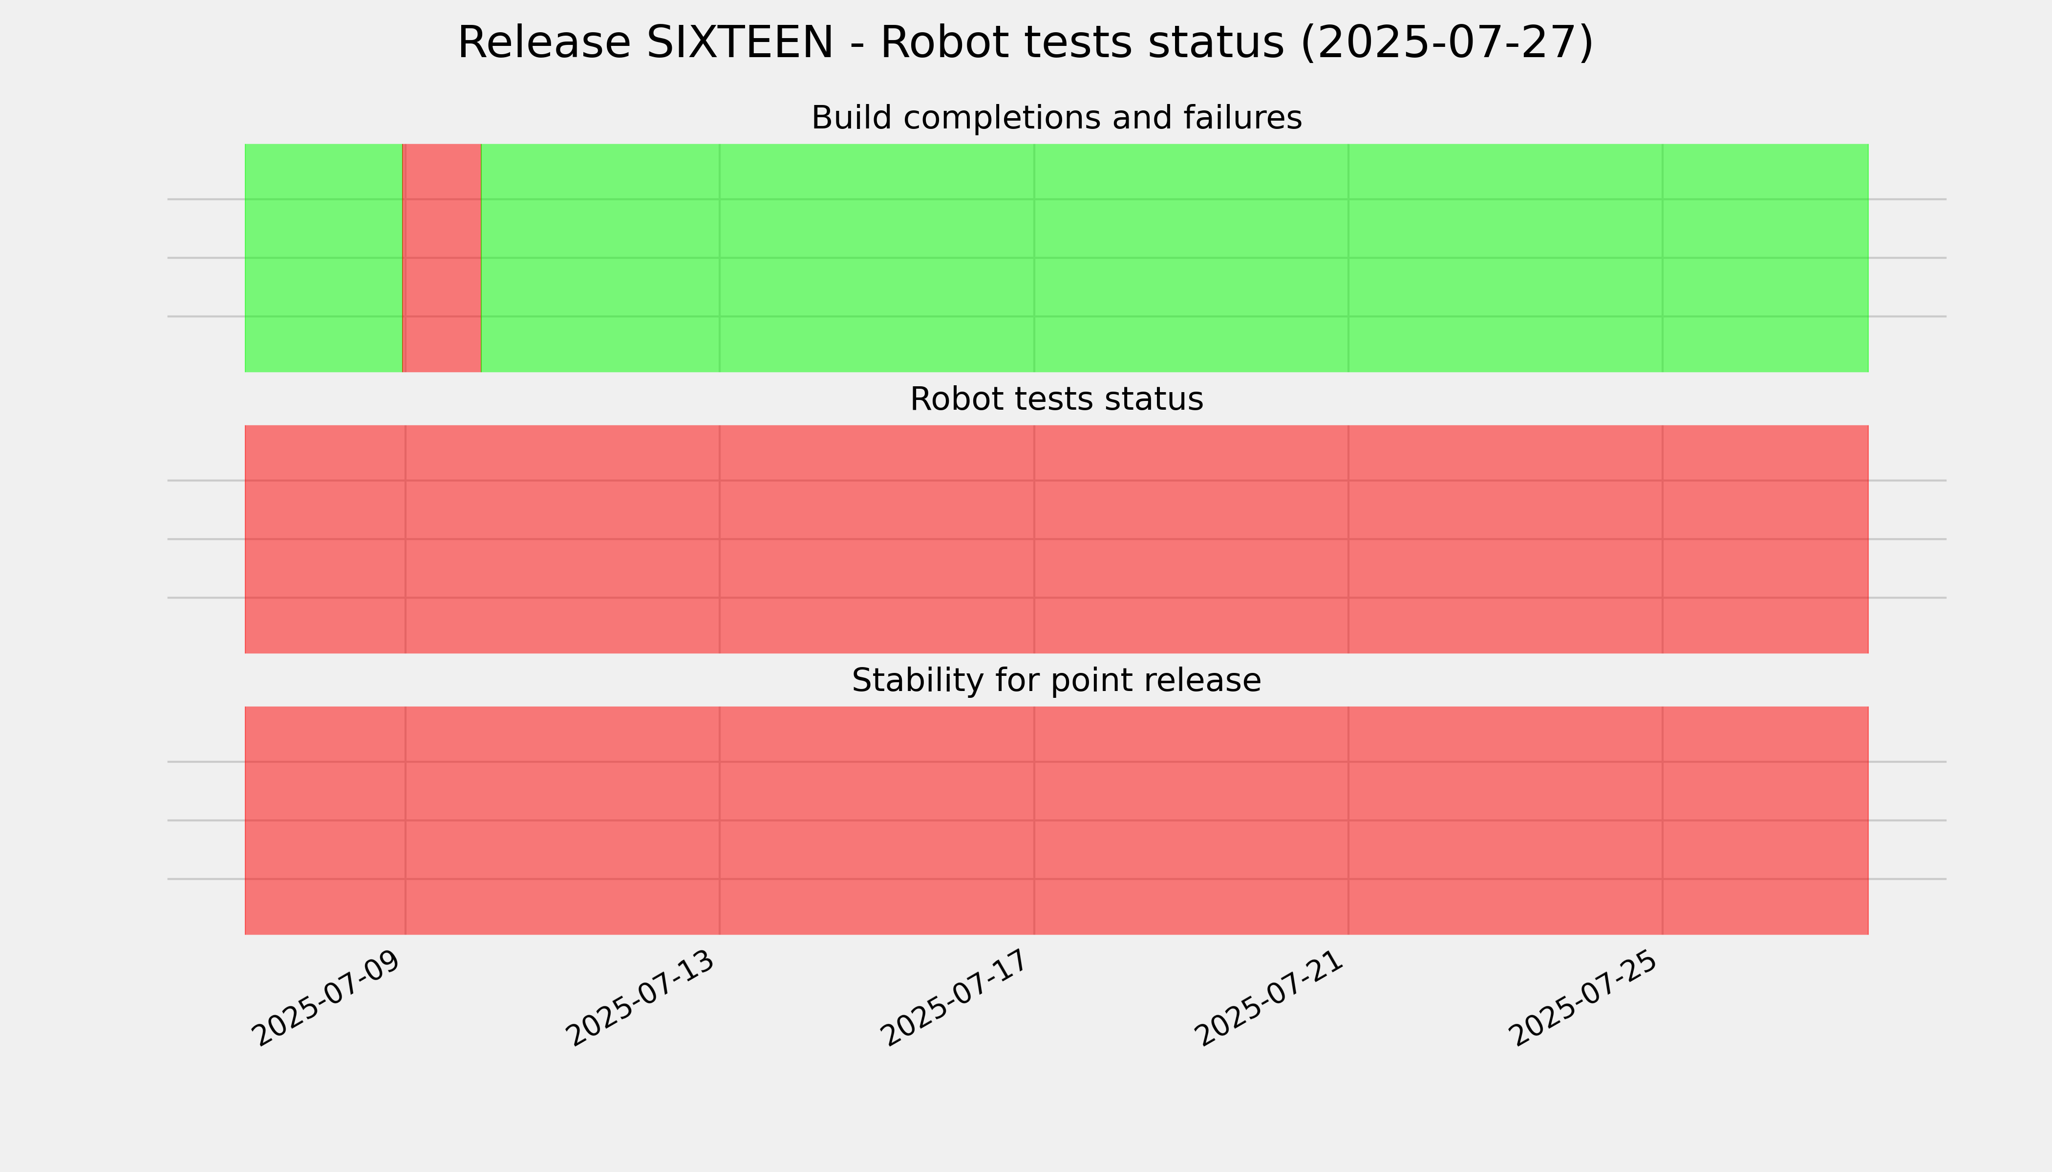
Task: Click the green build area between 07-17 and 07-21
Action: (x=1191, y=258)
